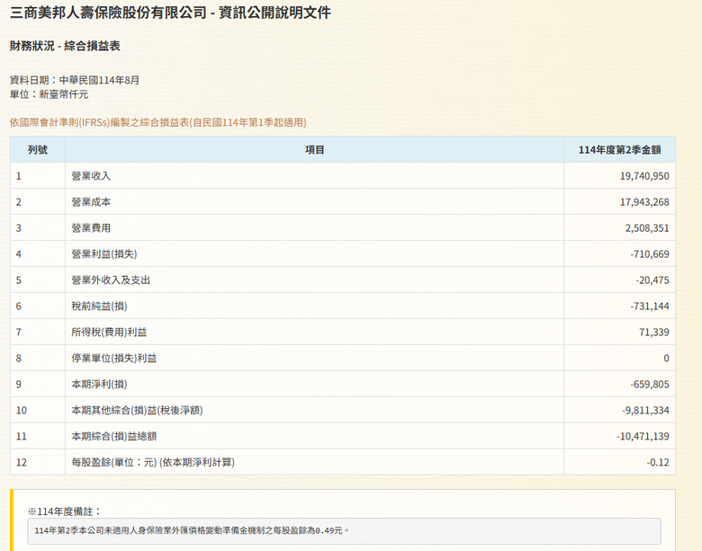Click row number 6 in 列號 column
This screenshot has height=551, width=702.
point(18,306)
